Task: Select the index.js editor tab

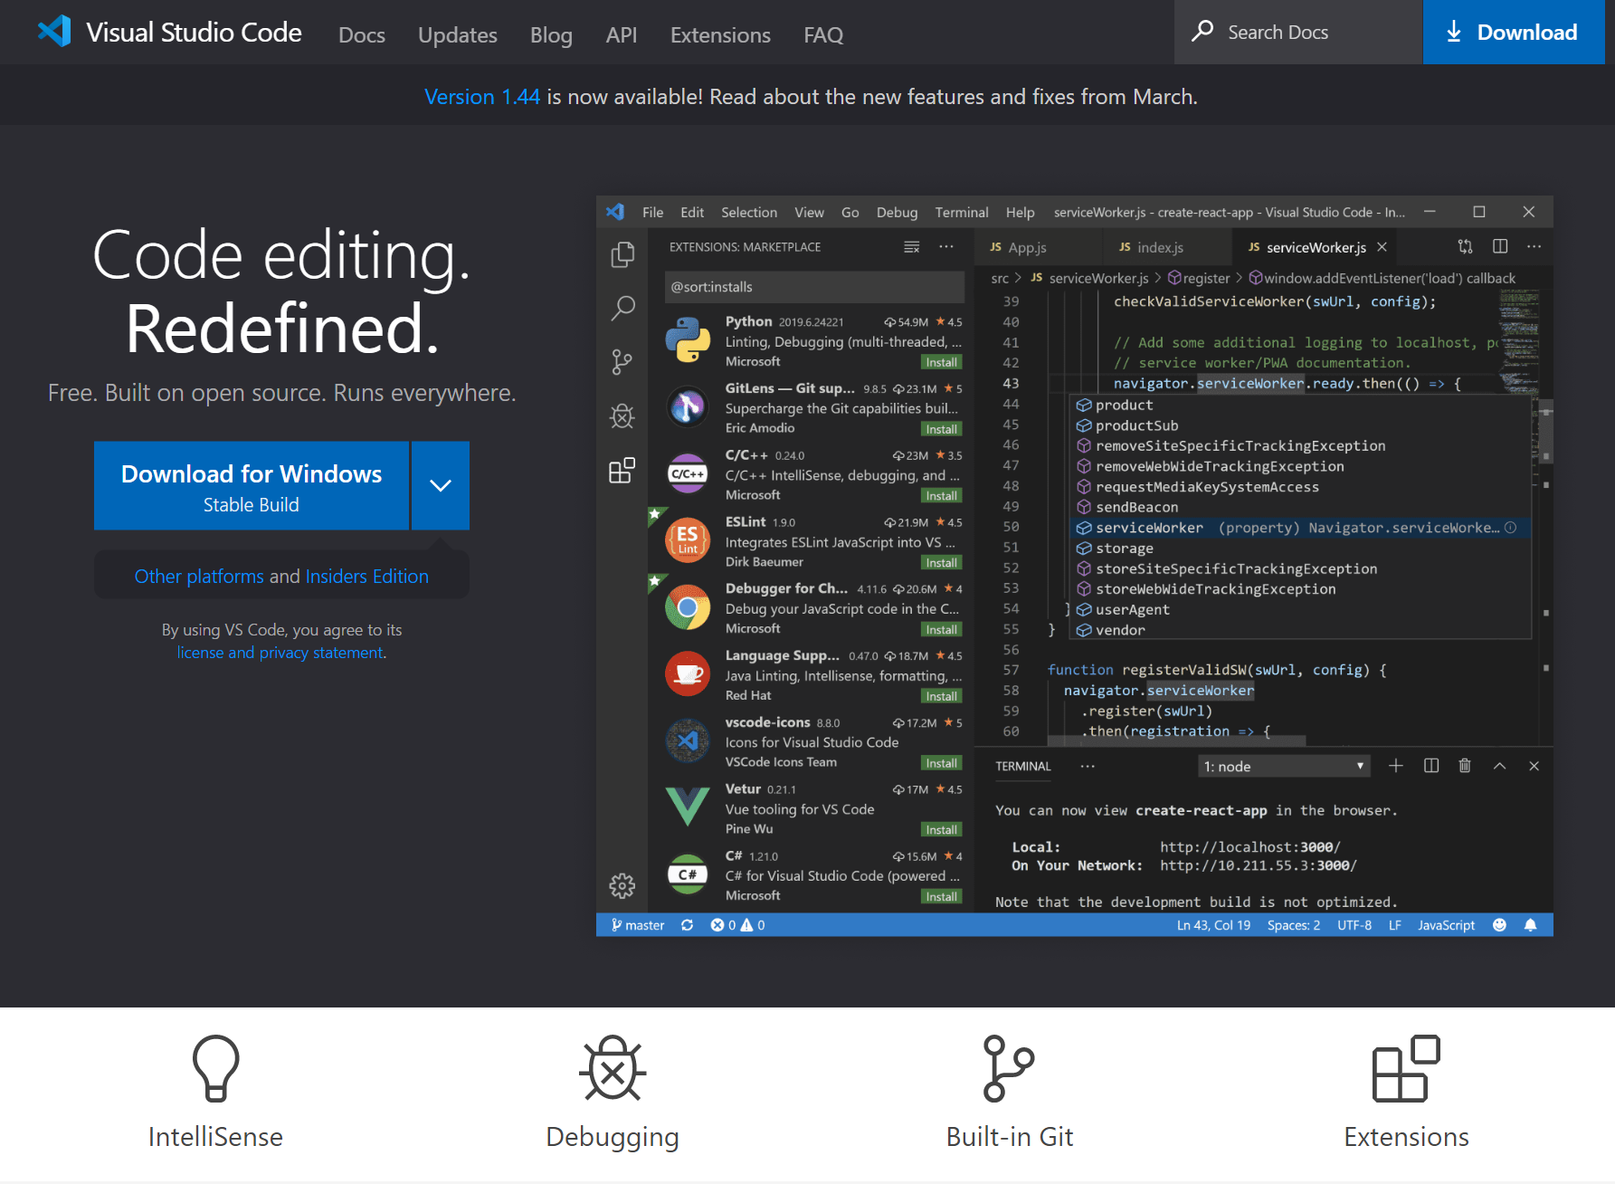Action: [x=1159, y=248]
